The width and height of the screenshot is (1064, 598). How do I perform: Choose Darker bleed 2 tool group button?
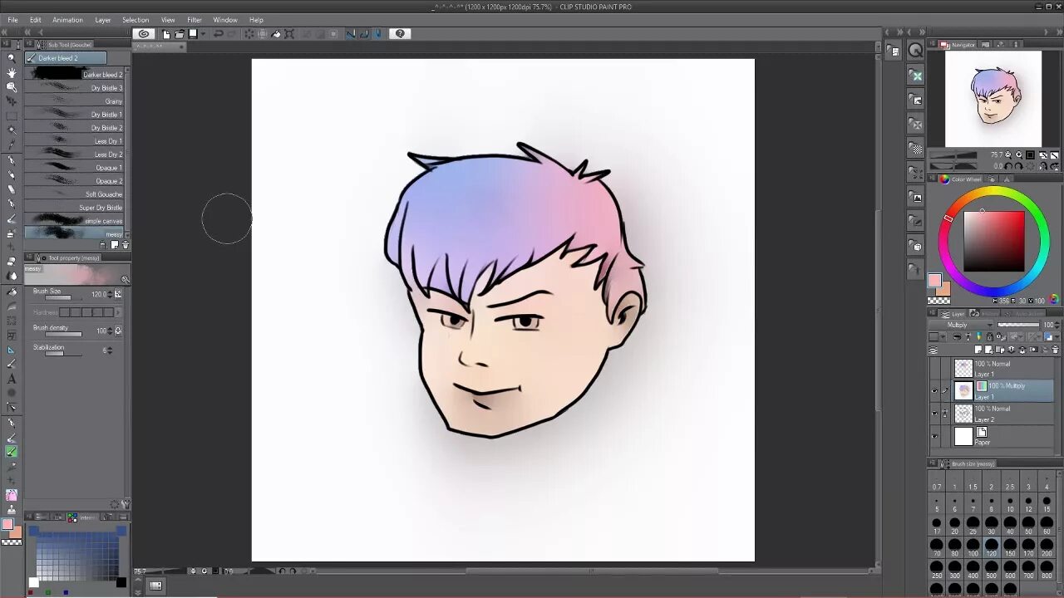66,58
